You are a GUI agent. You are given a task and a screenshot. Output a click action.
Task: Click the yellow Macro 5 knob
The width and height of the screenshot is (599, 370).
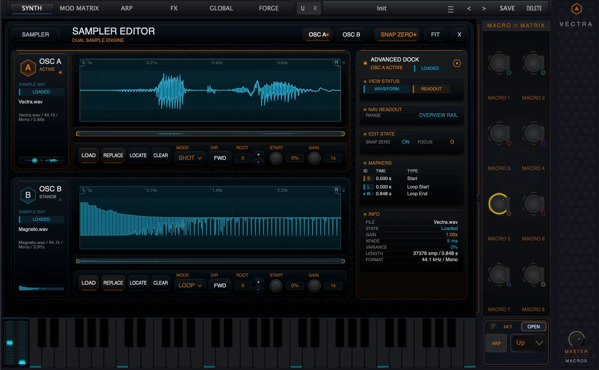click(499, 204)
